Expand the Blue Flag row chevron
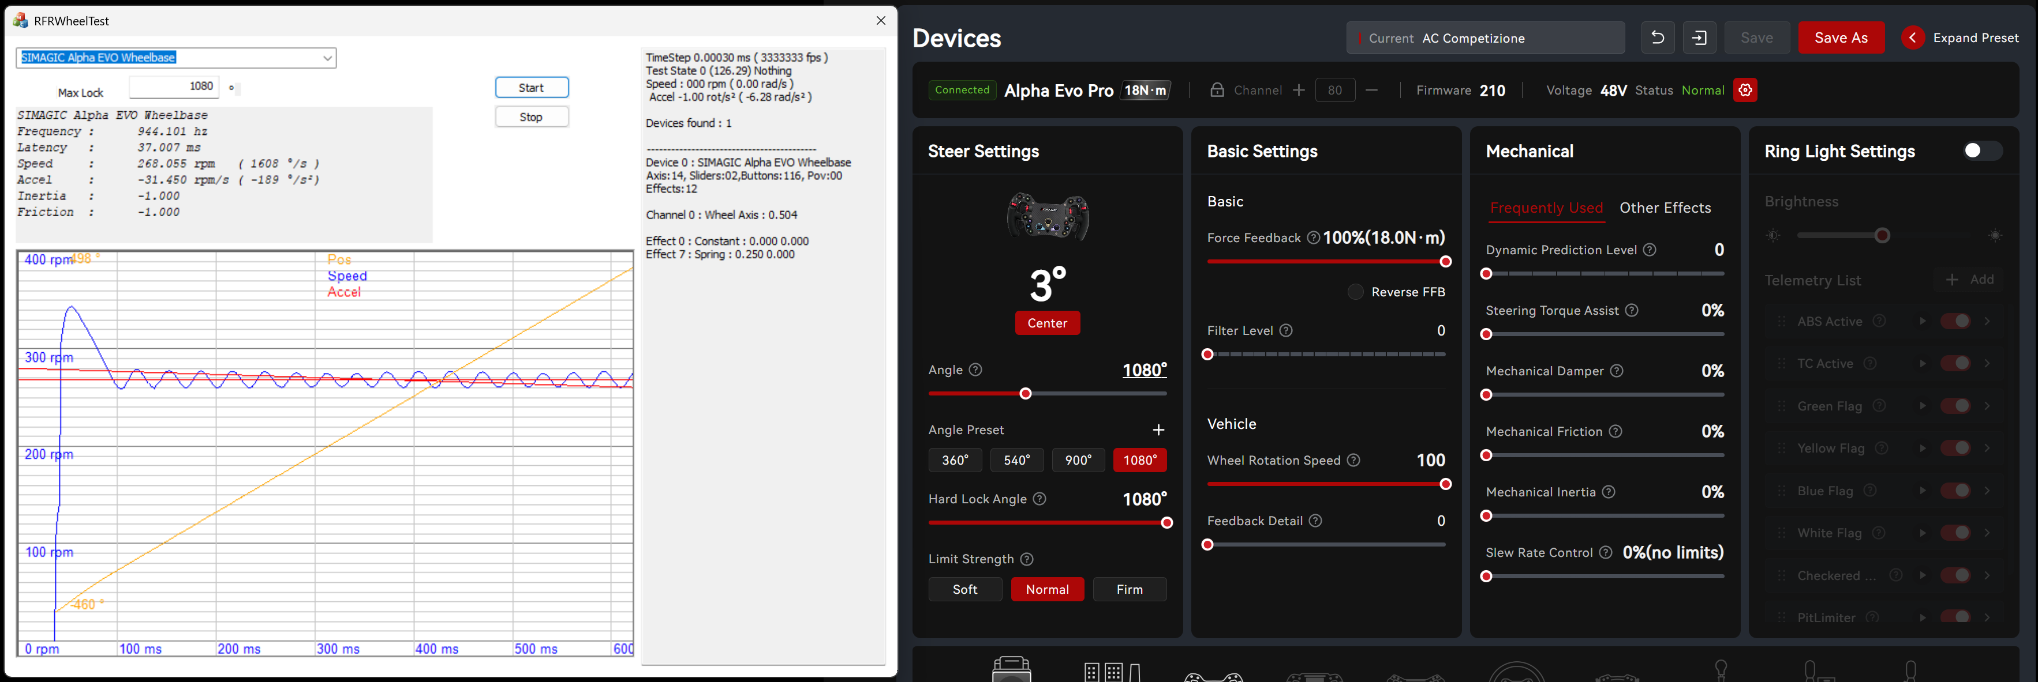2038x682 pixels. tap(1987, 491)
